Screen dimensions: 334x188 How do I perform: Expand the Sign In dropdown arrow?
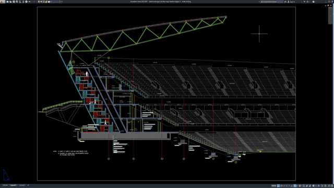click(x=302, y=2)
